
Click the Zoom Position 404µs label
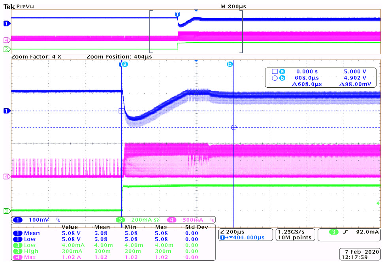(119, 57)
